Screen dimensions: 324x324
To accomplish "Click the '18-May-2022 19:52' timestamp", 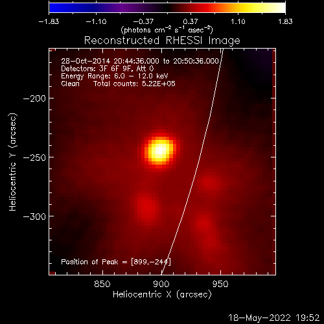I will [274, 318].
